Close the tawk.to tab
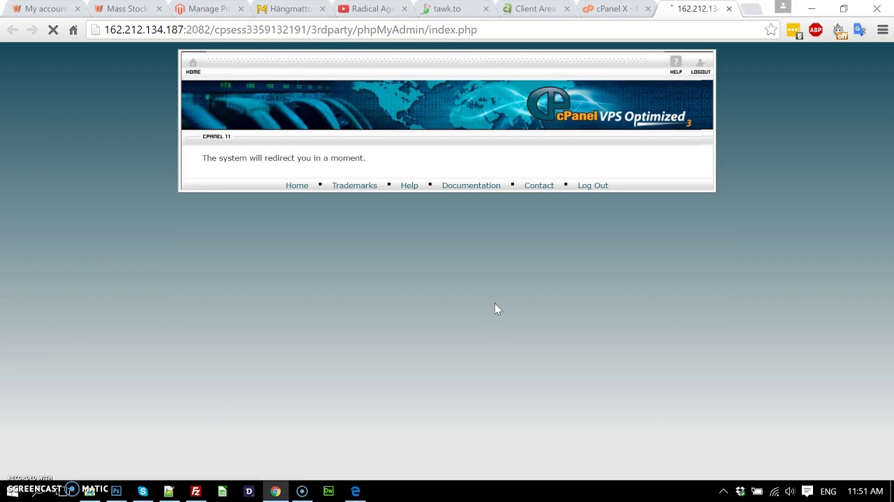Viewport: 894px width, 502px height. point(486,9)
